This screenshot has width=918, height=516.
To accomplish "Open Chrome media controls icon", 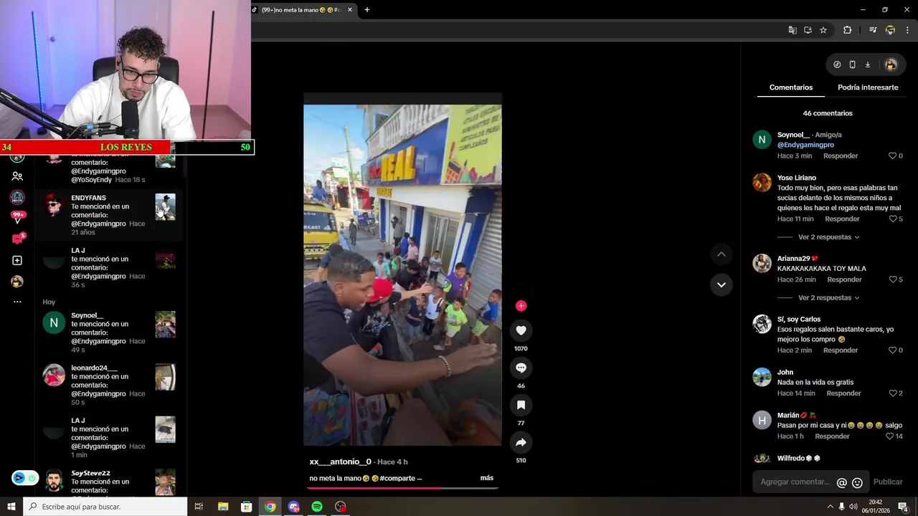I will click(x=873, y=30).
